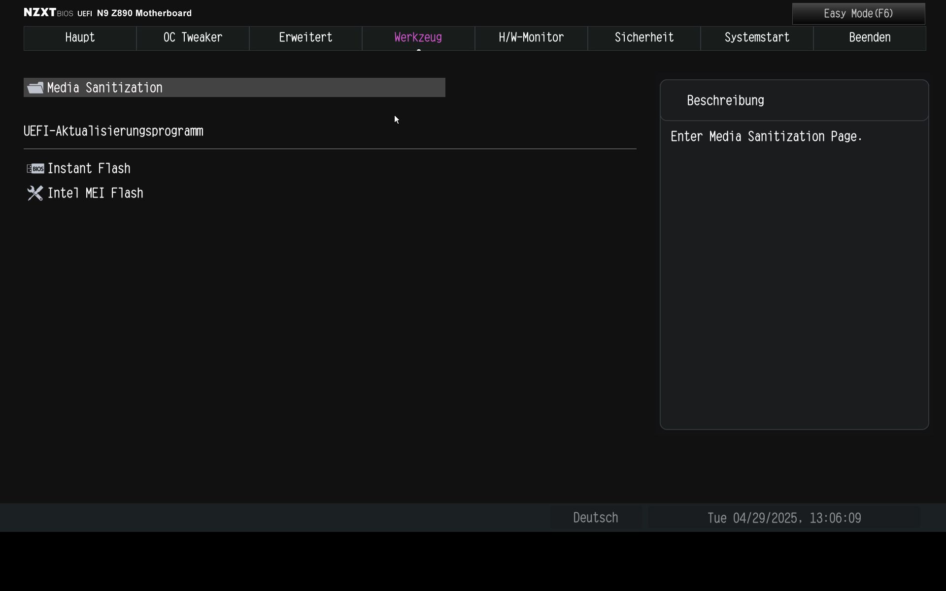Screen dimensions: 946x591
Task: Click the Intel MEI Flash tools icon
Action: click(x=35, y=193)
